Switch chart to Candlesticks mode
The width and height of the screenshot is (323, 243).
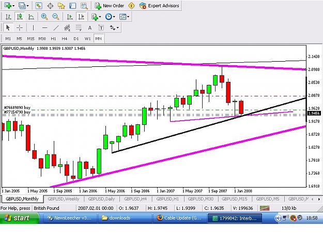click(20, 17)
